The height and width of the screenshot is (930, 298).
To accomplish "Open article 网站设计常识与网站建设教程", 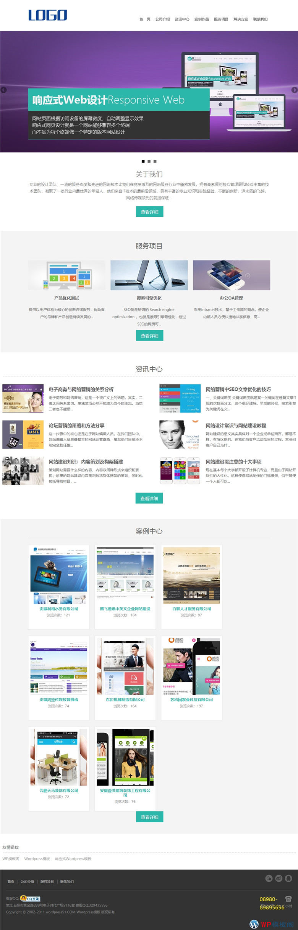I will click(x=236, y=426).
